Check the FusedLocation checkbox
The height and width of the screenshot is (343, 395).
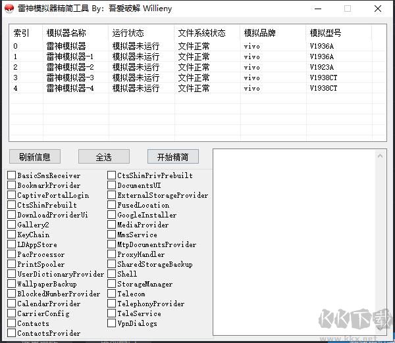pyautogui.click(x=112, y=205)
